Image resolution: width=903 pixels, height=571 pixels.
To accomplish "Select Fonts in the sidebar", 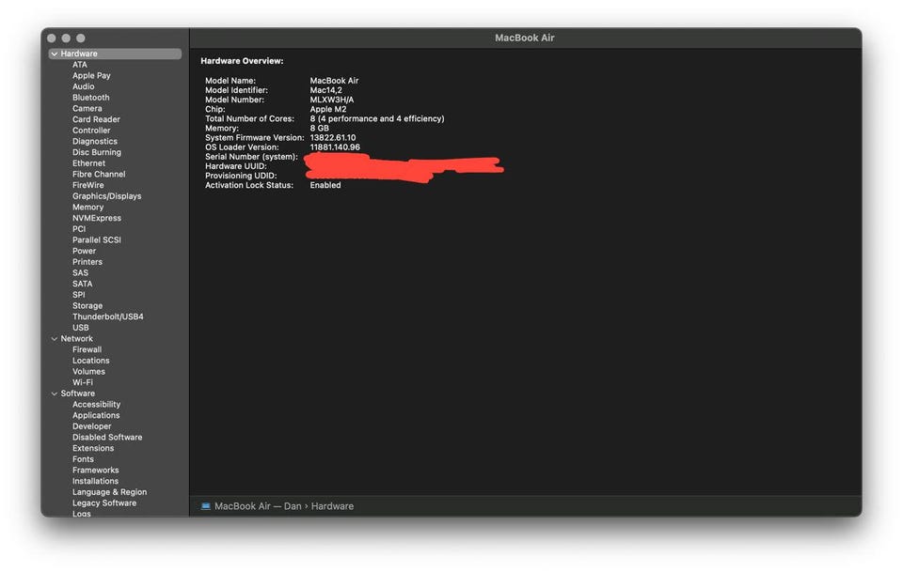I will click(x=83, y=459).
